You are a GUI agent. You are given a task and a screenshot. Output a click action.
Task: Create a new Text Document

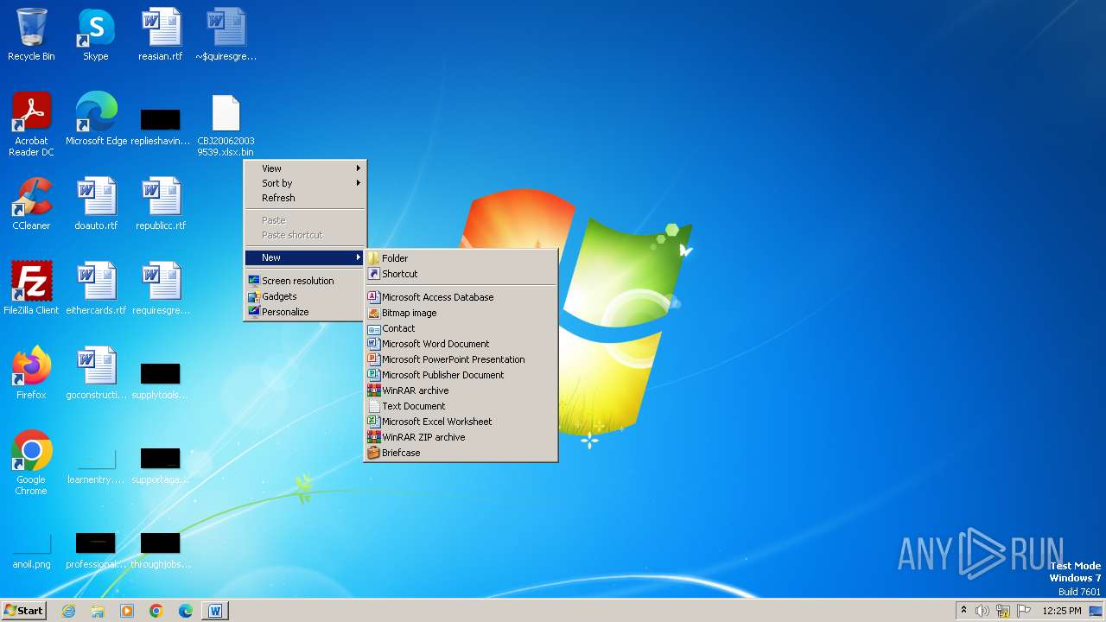[x=461, y=406]
